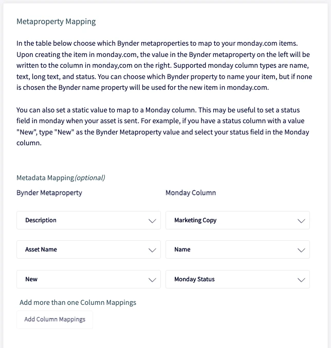The width and height of the screenshot is (331, 348).
Task: Click the Metaproperty Mapping heading
Action: (56, 22)
